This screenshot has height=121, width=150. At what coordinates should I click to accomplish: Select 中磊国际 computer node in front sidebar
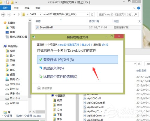click(10, 46)
